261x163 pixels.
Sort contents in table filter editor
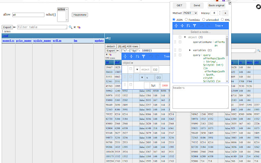tap(137, 56)
